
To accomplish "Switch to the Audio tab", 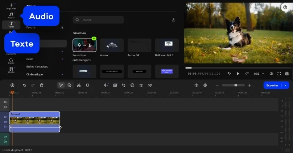I will (11, 15).
